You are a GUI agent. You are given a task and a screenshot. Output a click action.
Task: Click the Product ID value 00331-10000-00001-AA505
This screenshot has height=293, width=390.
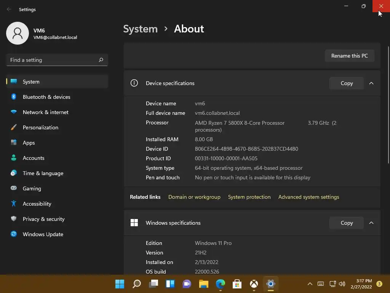[x=226, y=158]
